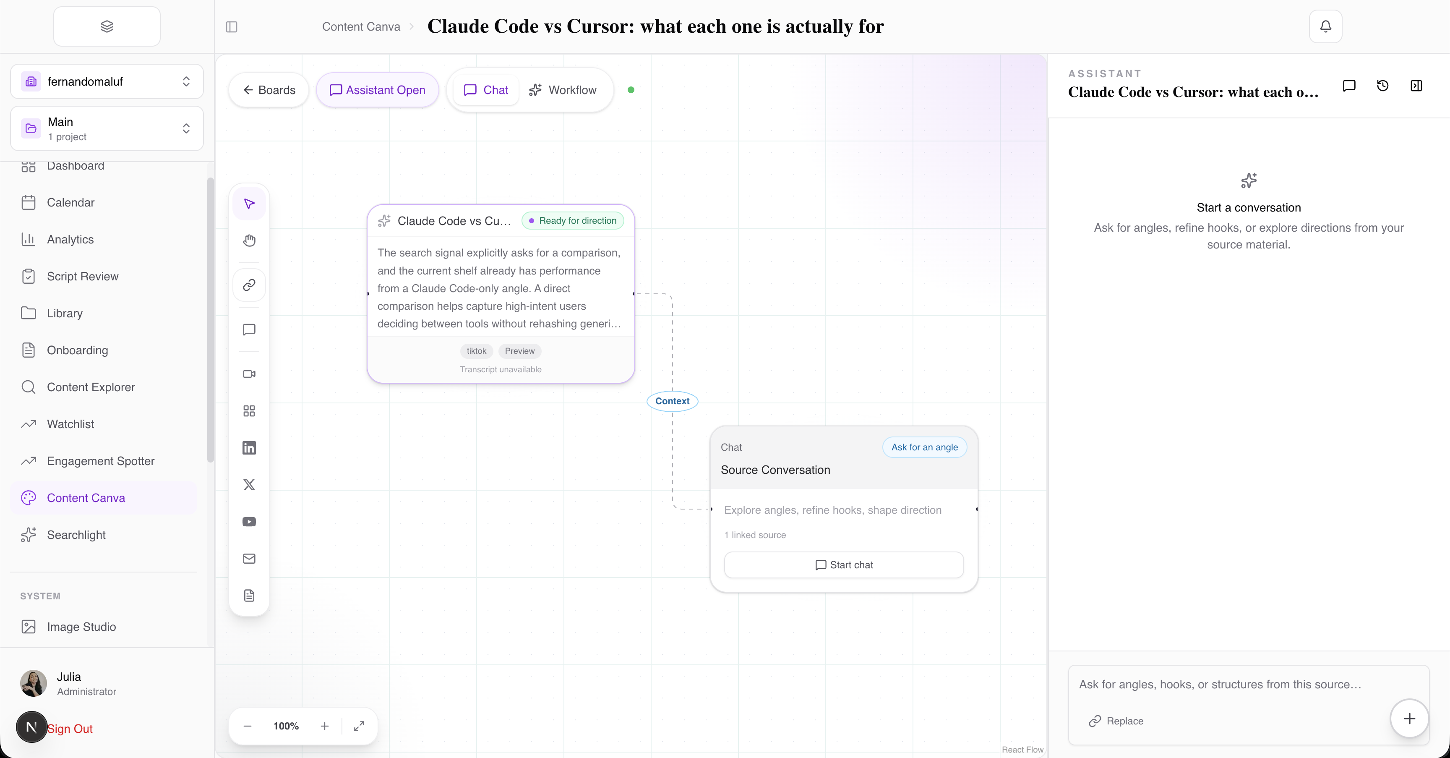Expand the fernandomaluf workspace dropdown
This screenshot has height=758, width=1450.
click(x=107, y=82)
